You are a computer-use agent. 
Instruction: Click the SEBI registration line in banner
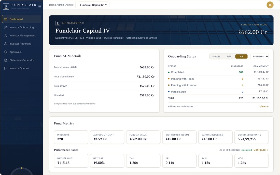(x=106, y=38)
